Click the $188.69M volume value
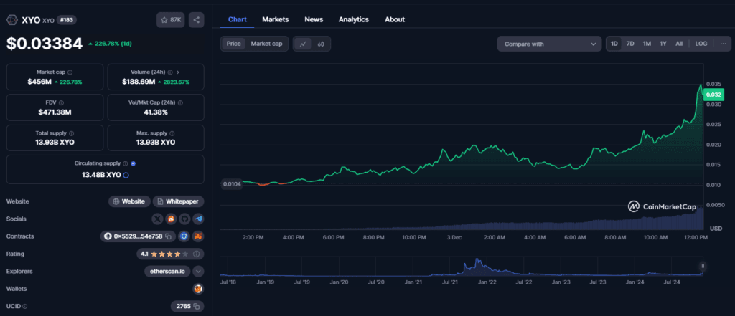 pyautogui.click(x=139, y=82)
